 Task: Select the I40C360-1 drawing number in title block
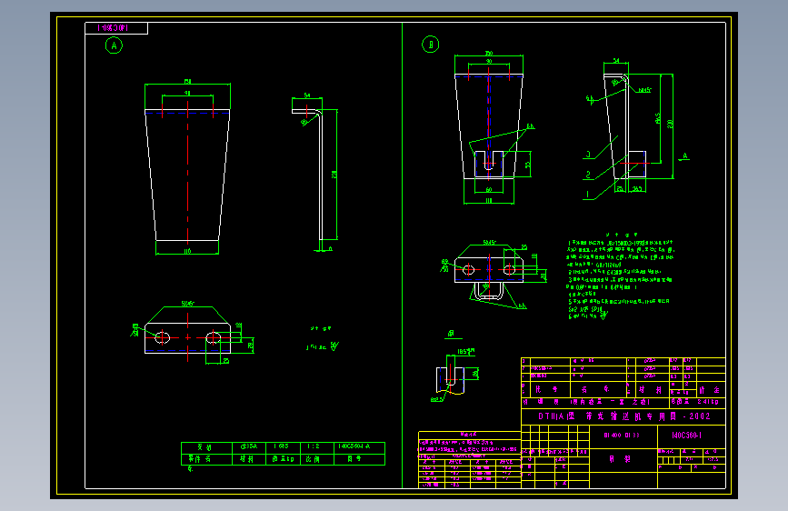click(687, 435)
